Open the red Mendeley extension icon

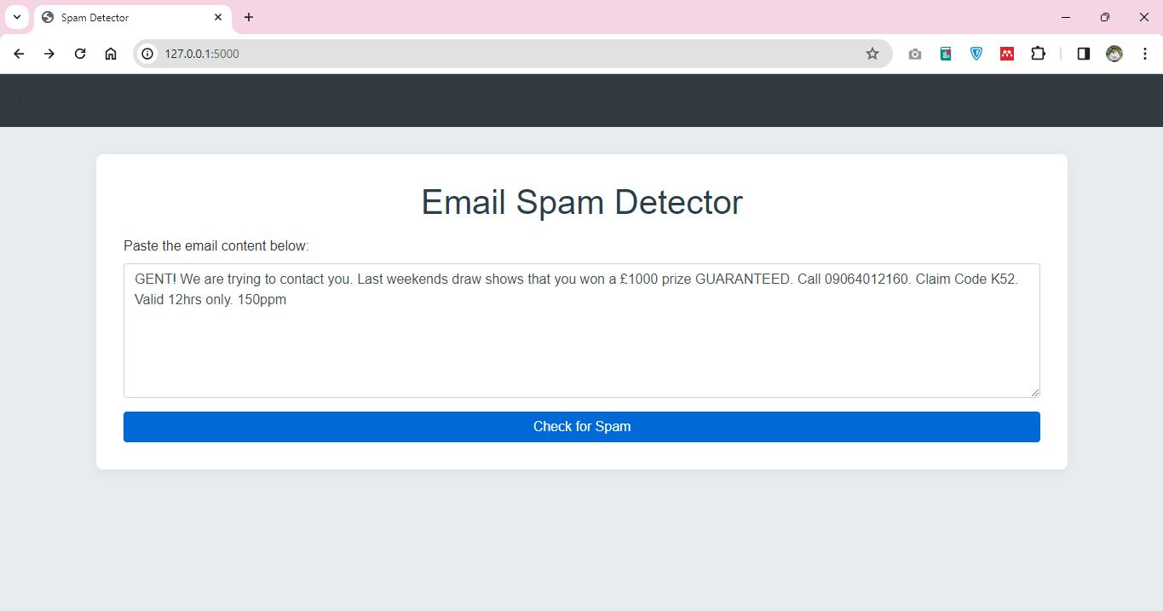pyautogui.click(x=1006, y=54)
